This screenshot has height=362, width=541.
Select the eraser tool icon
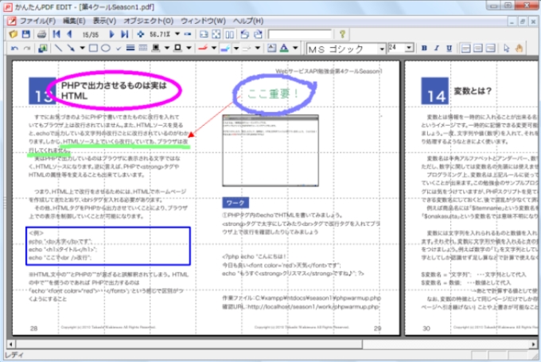pos(247,49)
